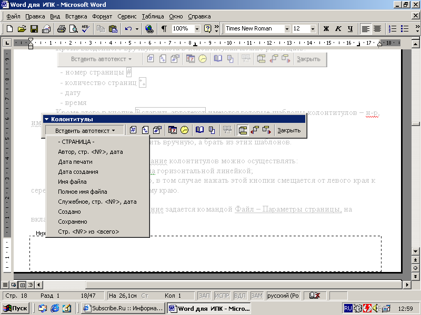Image resolution: width=421 pixels, height=315 pixels.
Task: Open Times New Roman font dropdown
Action: 287,29
